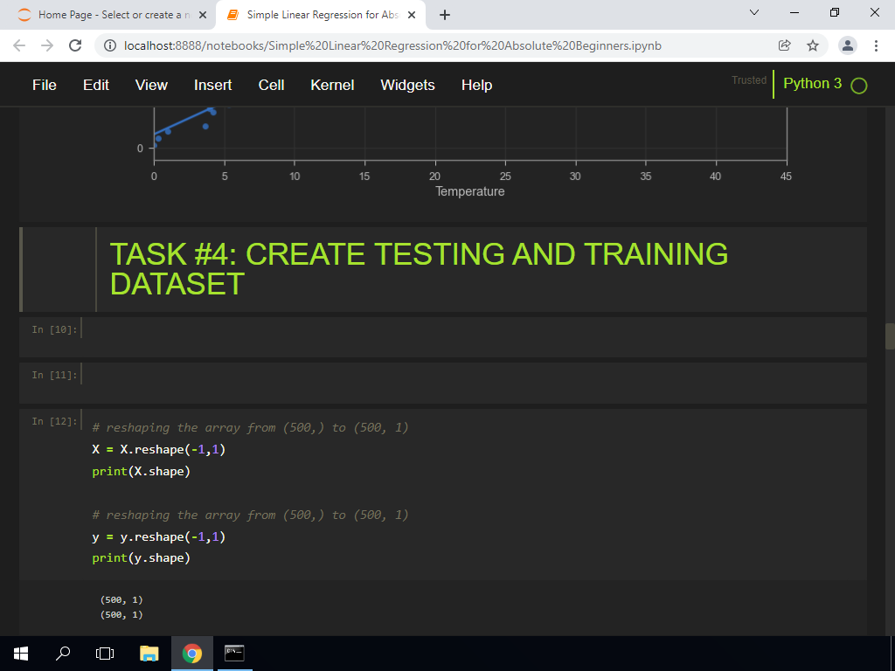The height and width of the screenshot is (671, 895).
Task: Open the tab search chevron dropdown
Action: pyautogui.click(x=755, y=14)
